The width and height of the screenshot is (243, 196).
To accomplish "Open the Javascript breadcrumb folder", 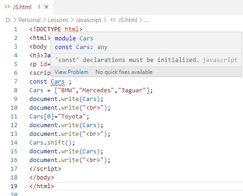I will click(x=88, y=20).
